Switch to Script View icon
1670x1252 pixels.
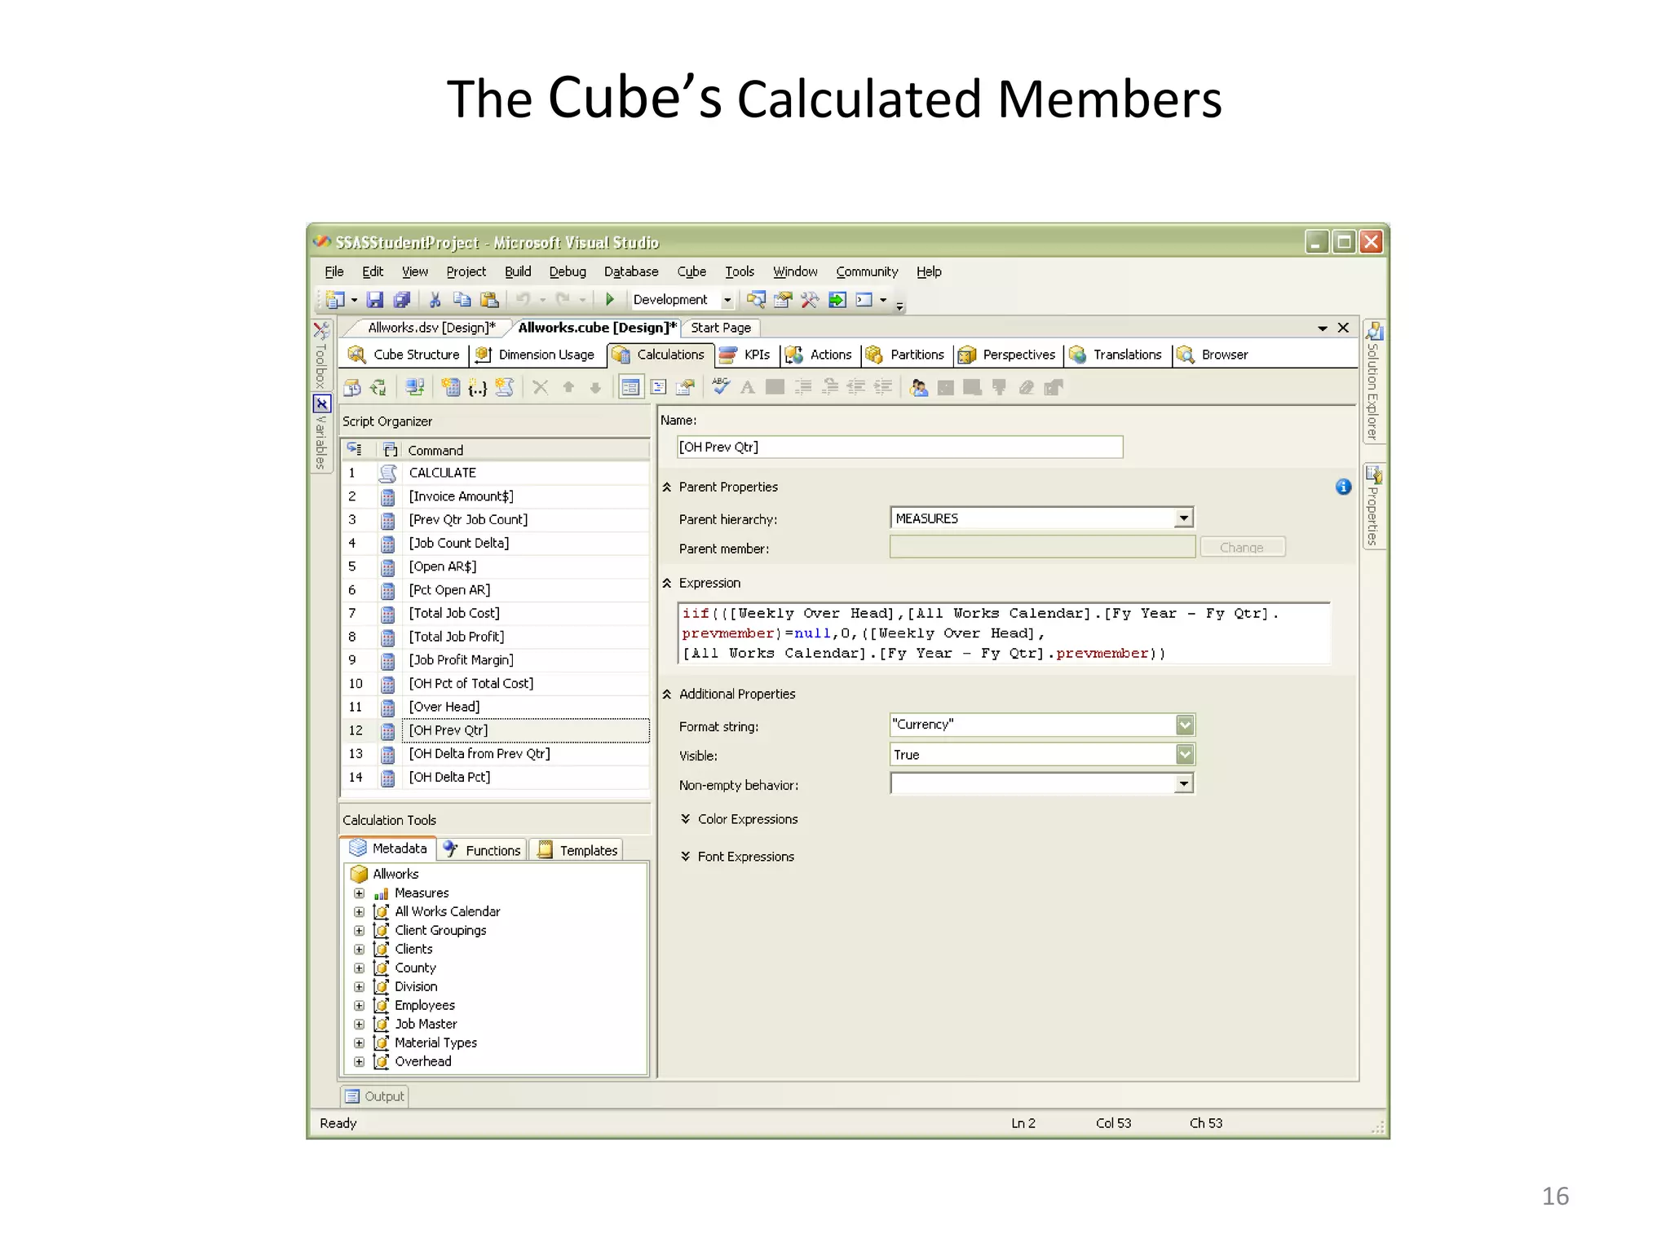(659, 388)
